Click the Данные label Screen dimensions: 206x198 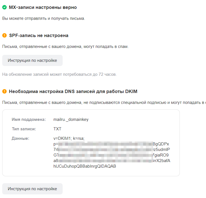(21, 138)
